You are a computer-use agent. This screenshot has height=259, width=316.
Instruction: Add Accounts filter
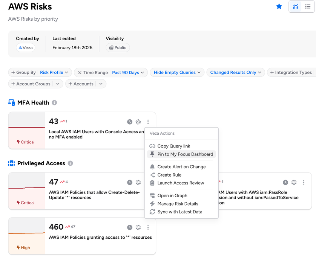click(x=81, y=84)
